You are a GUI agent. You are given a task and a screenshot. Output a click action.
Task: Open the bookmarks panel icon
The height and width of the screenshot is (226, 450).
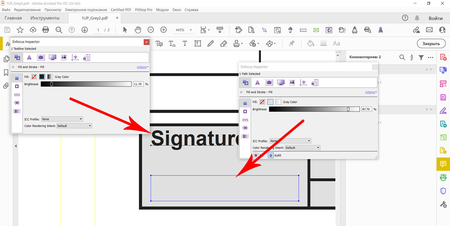(x=6, y=73)
